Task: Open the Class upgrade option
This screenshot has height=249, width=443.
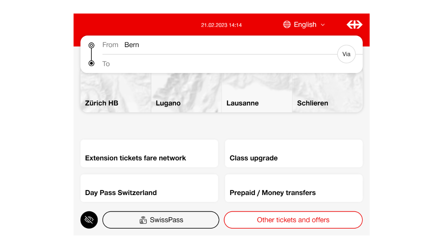Action: point(293,154)
